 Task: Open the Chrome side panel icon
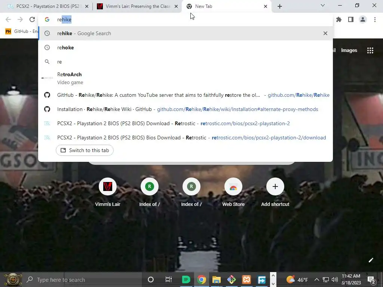351,19
